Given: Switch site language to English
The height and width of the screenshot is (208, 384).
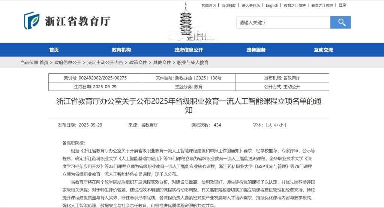Looking at the screenshot, I should (x=272, y=5).
